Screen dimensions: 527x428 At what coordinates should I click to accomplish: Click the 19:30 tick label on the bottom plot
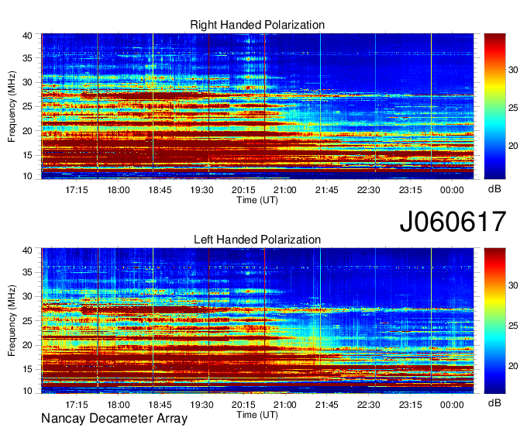(201, 405)
